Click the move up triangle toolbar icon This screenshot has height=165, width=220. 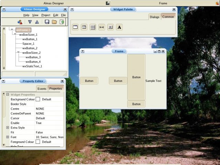coord(37,22)
